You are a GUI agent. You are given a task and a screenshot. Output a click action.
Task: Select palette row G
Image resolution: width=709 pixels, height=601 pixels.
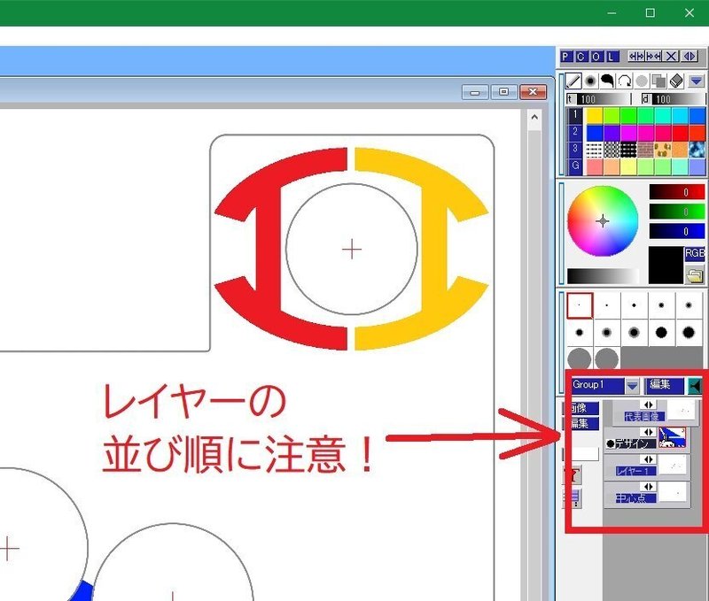tap(575, 166)
